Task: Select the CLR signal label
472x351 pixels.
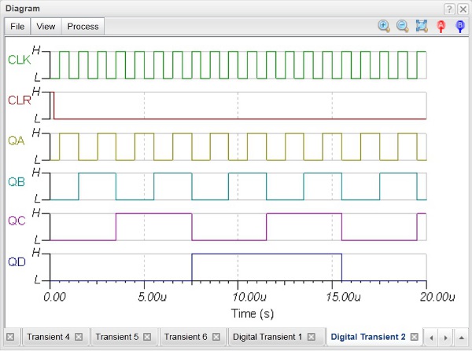Action: tap(20, 101)
